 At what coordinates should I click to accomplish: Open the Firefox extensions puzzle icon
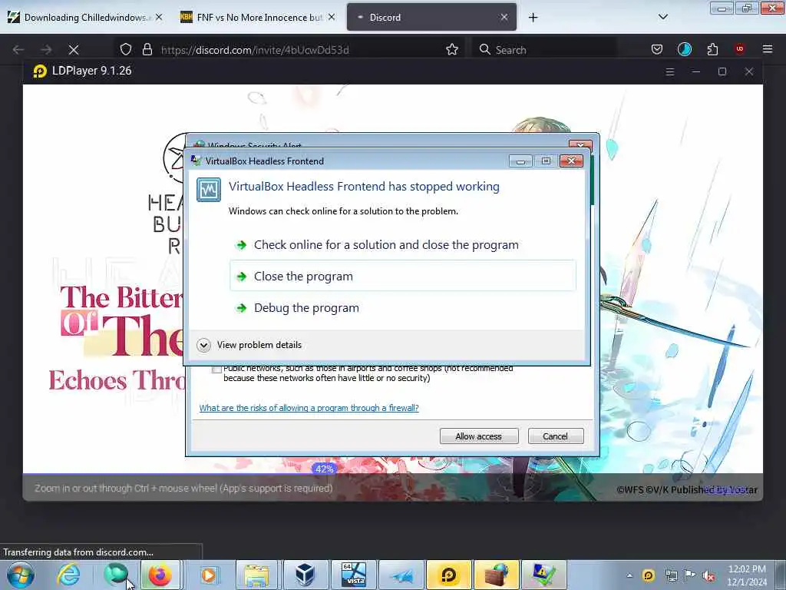click(x=712, y=49)
